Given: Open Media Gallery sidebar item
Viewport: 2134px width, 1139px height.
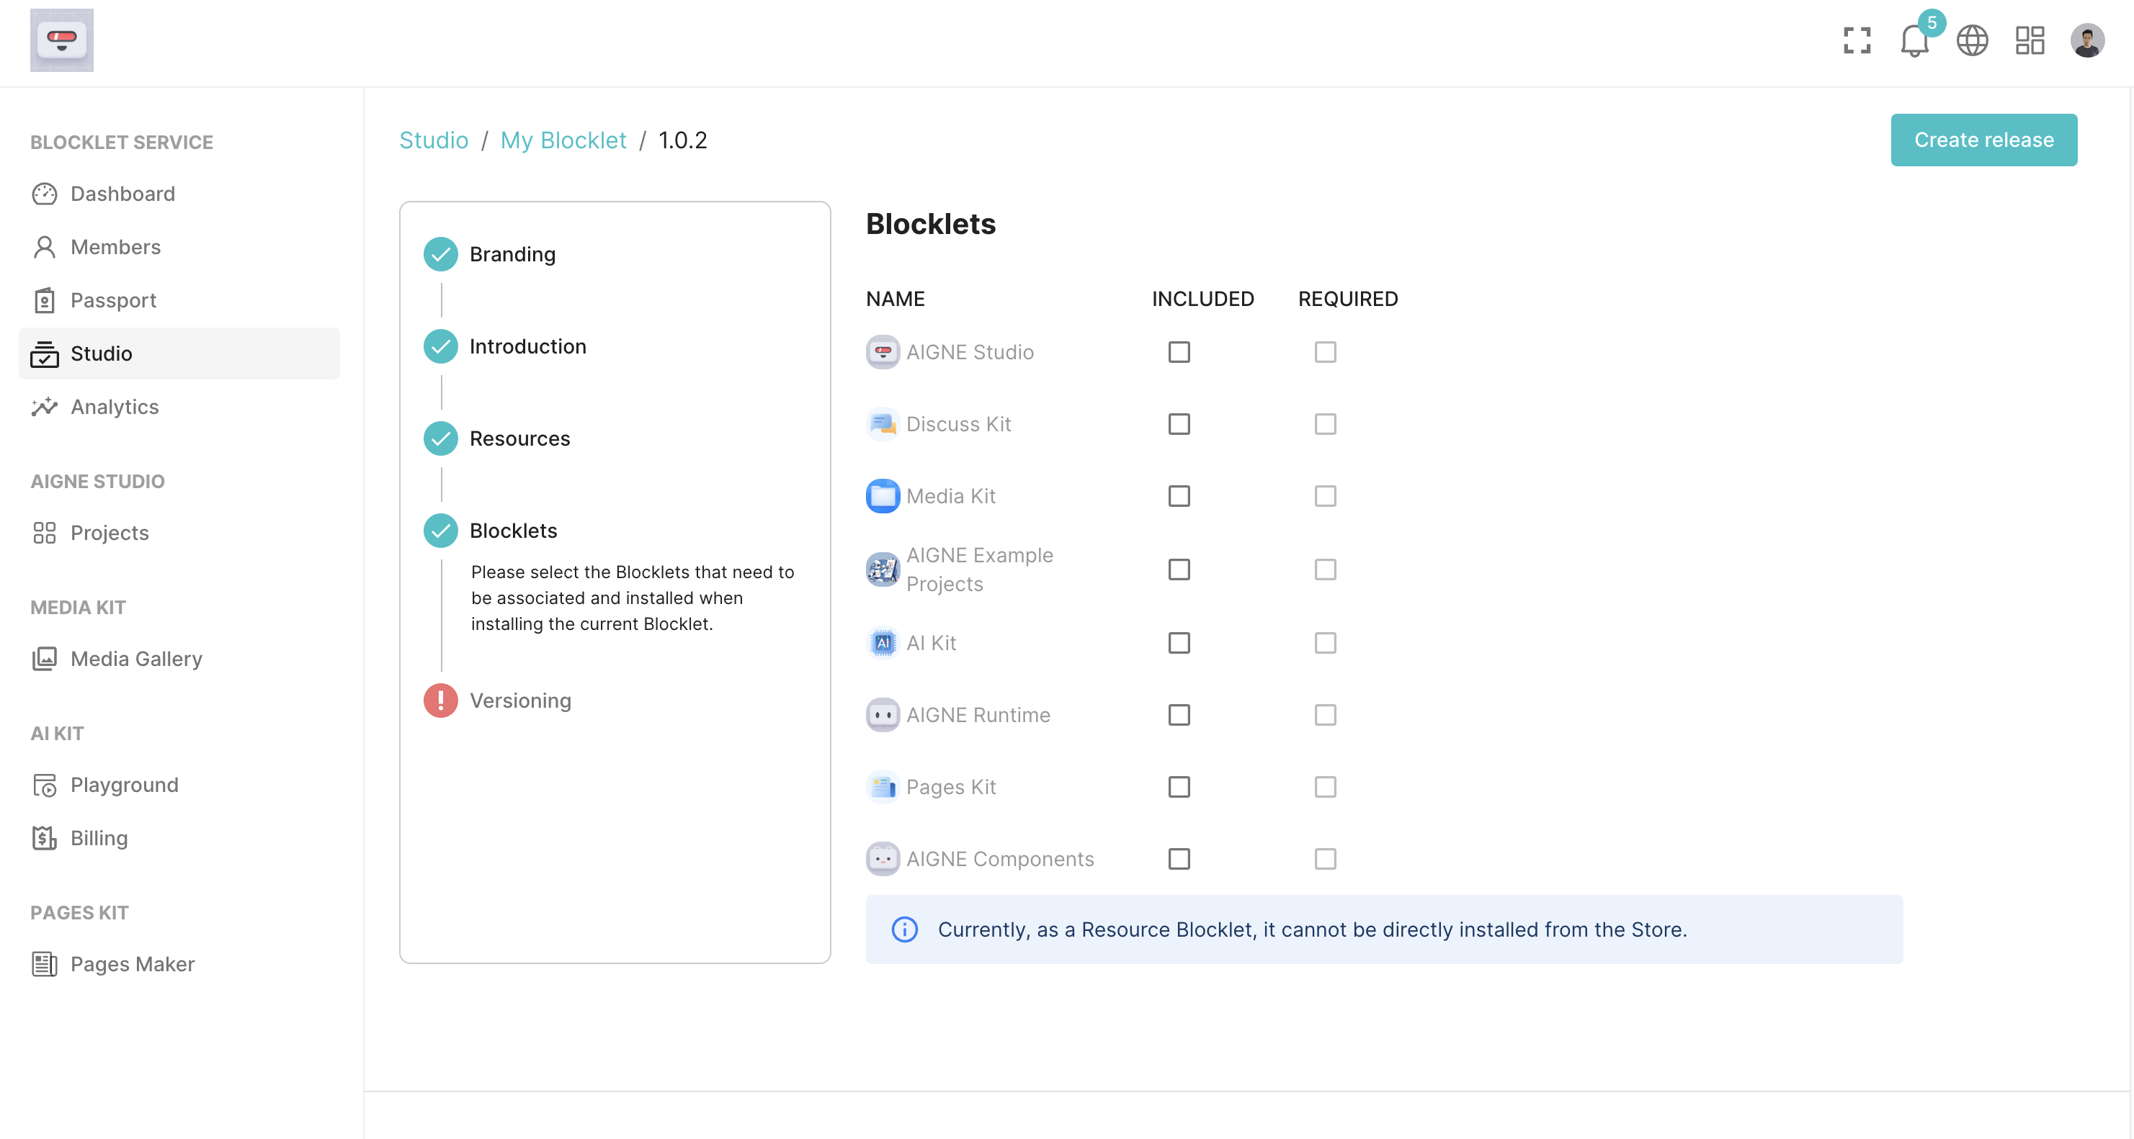Looking at the screenshot, I should coord(136,658).
